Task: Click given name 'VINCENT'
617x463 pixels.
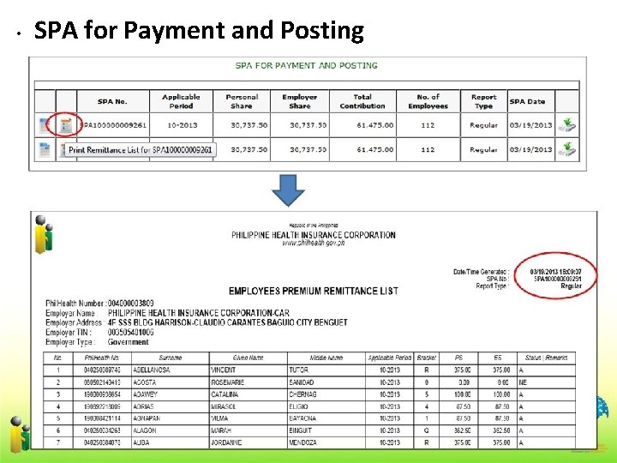Action: (x=223, y=370)
